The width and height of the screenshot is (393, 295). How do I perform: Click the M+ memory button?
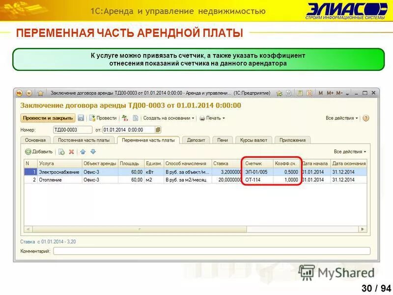pyautogui.click(x=330, y=93)
